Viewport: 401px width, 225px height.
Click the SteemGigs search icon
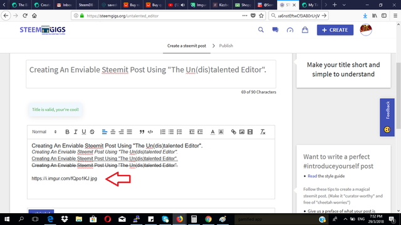261,30
